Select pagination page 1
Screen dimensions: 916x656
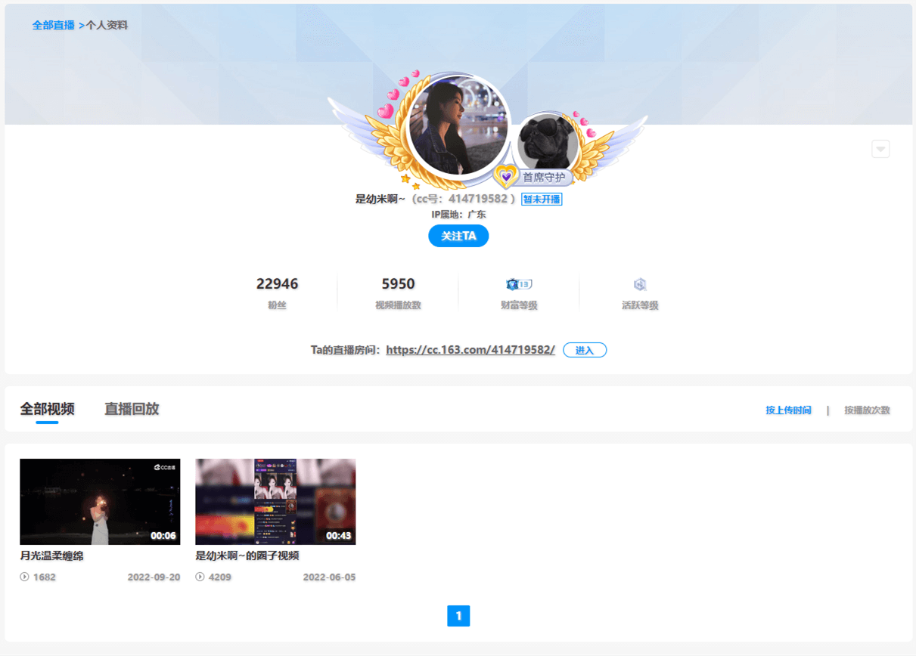(x=458, y=616)
